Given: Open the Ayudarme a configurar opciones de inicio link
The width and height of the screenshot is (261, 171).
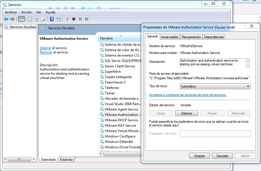Looking at the screenshot, I should click(188, 95).
